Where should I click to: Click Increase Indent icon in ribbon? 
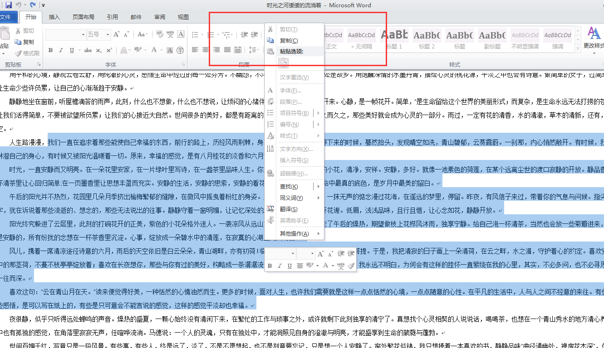pyautogui.click(x=255, y=34)
